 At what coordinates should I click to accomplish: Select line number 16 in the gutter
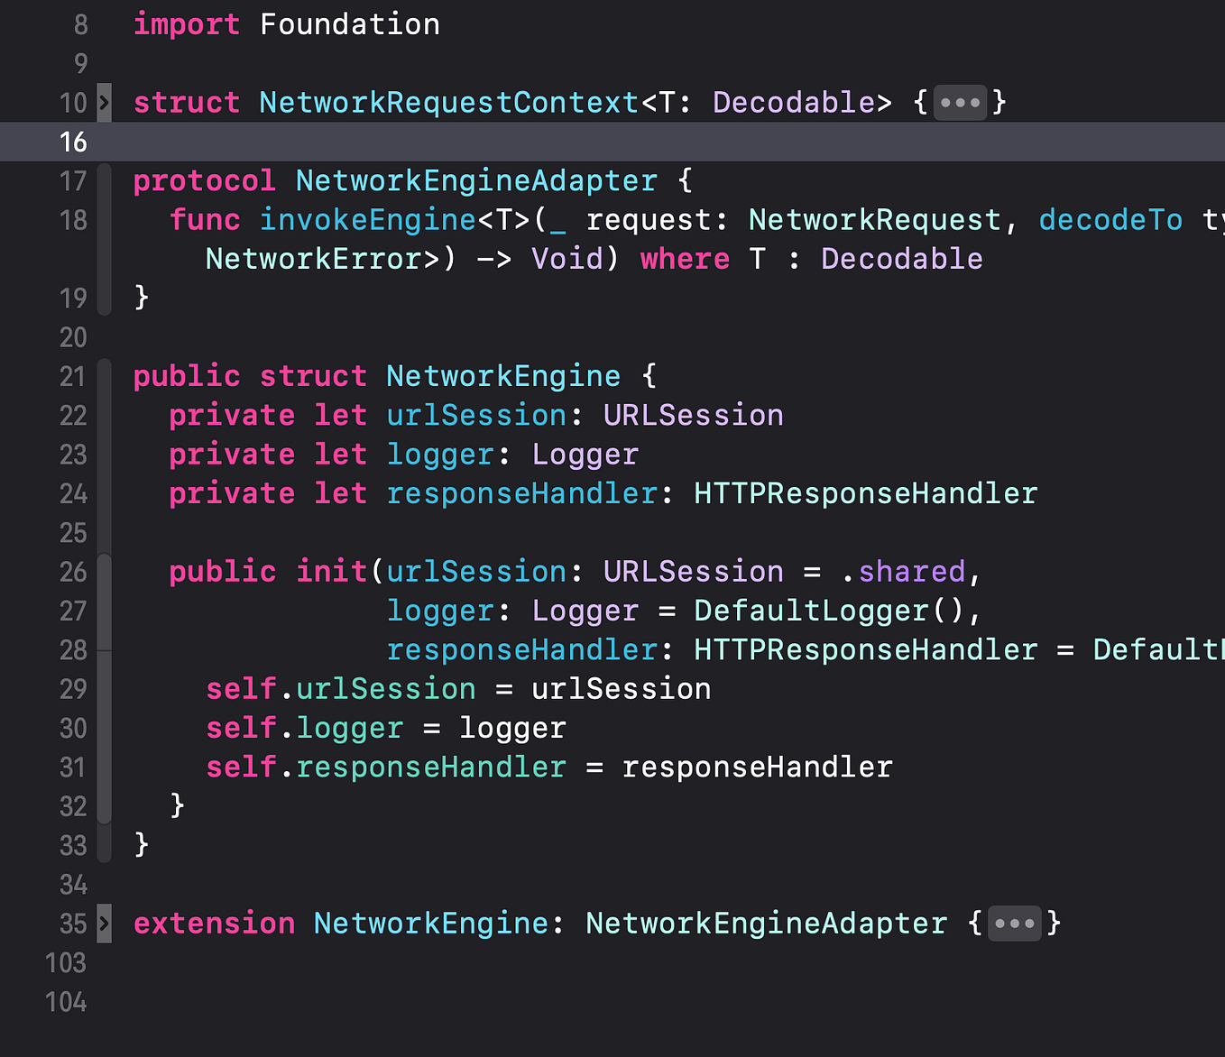click(x=73, y=142)
